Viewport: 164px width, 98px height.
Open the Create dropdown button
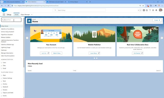click(x=157, y=20)
